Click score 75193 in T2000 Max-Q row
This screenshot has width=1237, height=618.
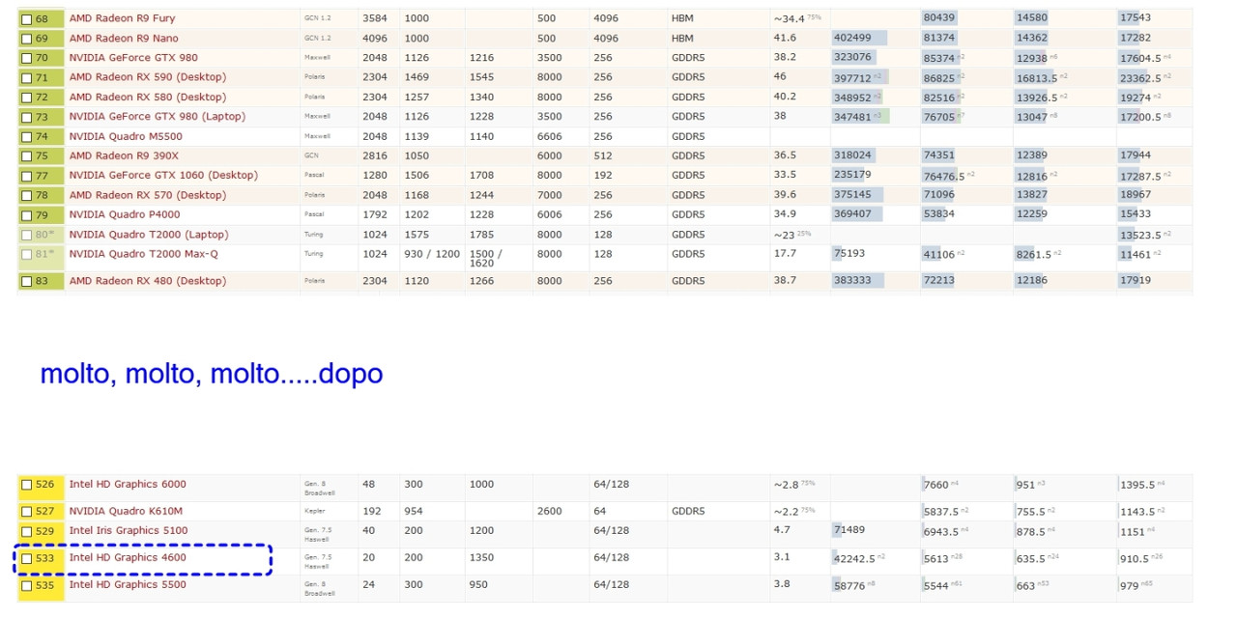[849, 254]
